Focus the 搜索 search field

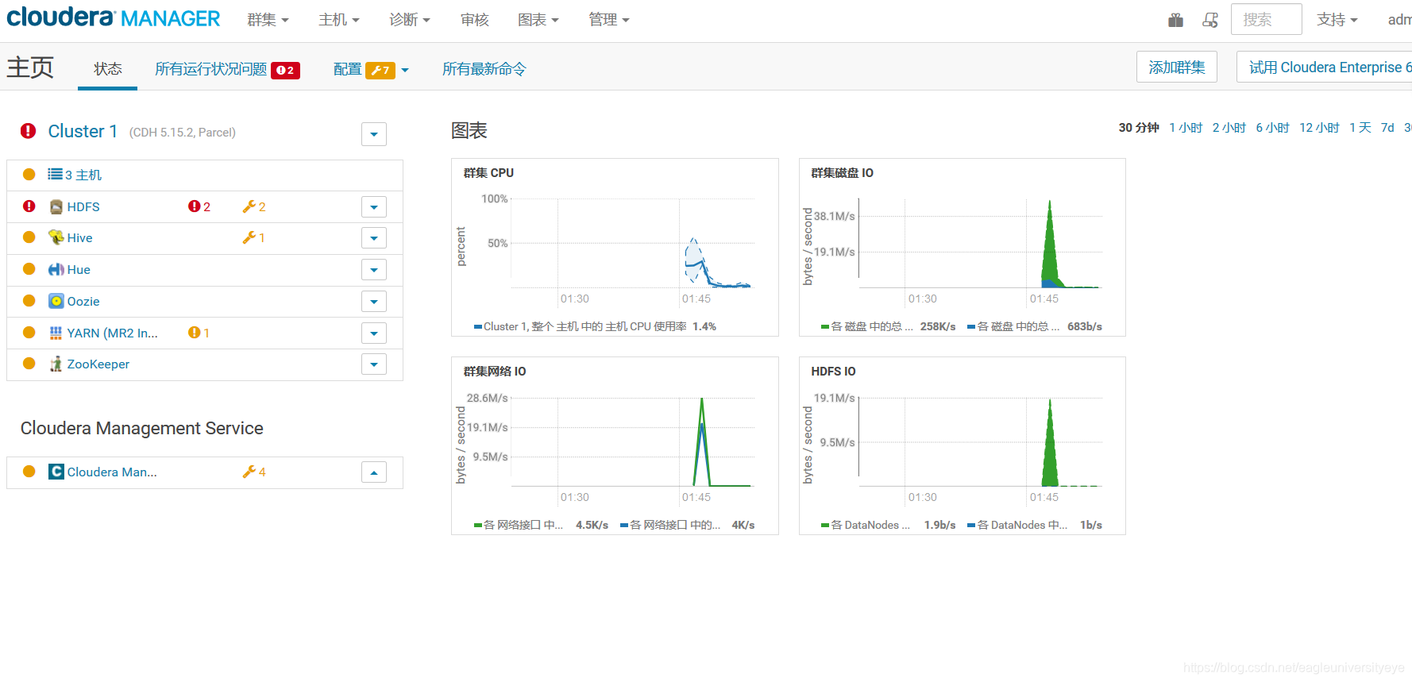coord(1266,19)
